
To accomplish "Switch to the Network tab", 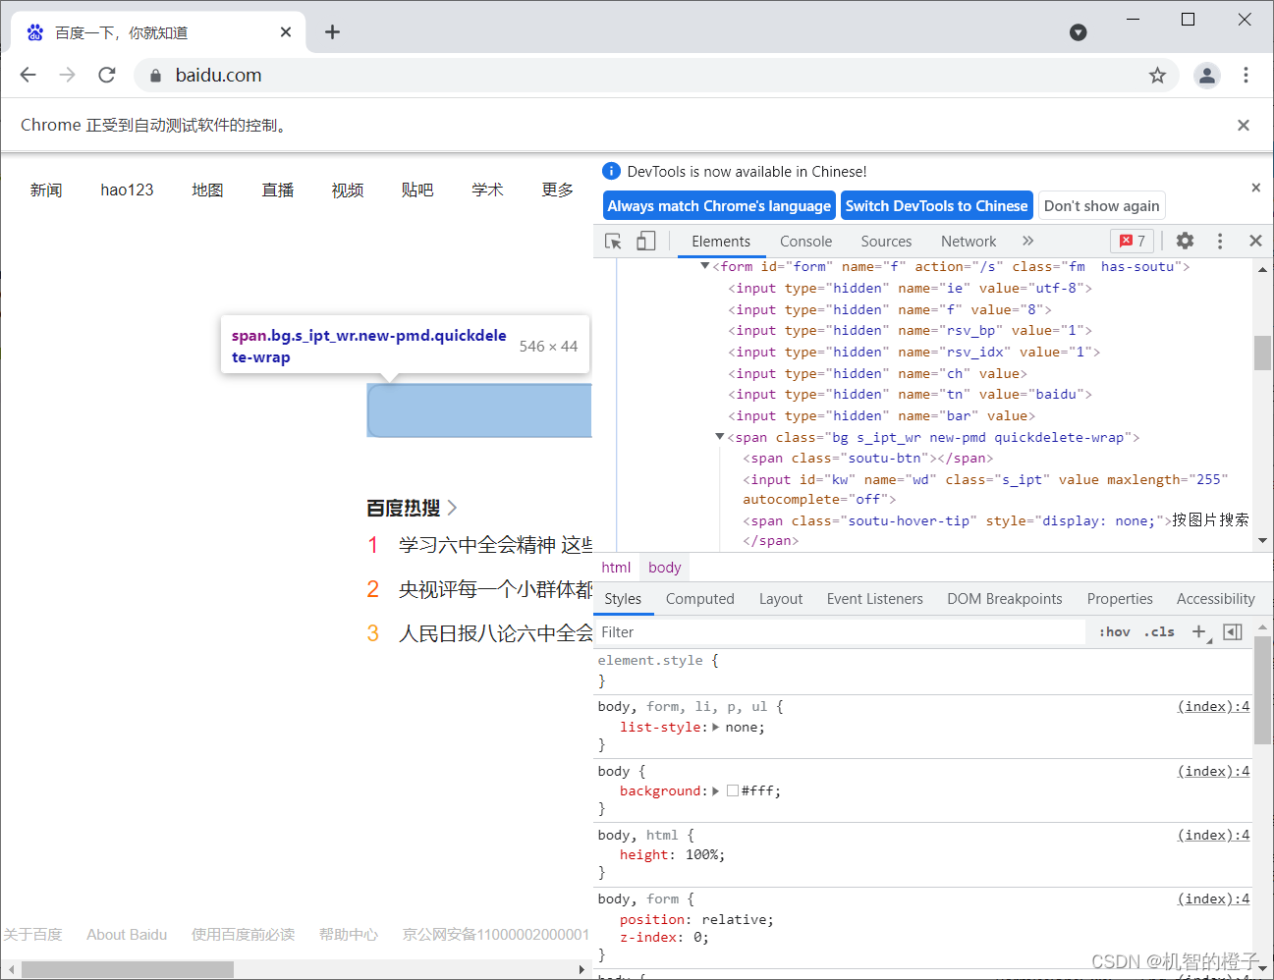I will pos(969,242).
